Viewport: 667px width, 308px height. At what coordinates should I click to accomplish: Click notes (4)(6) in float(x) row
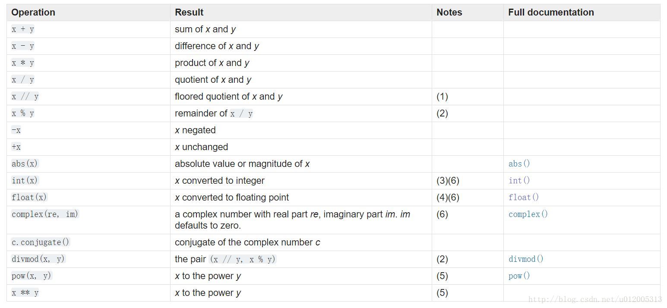448,198
